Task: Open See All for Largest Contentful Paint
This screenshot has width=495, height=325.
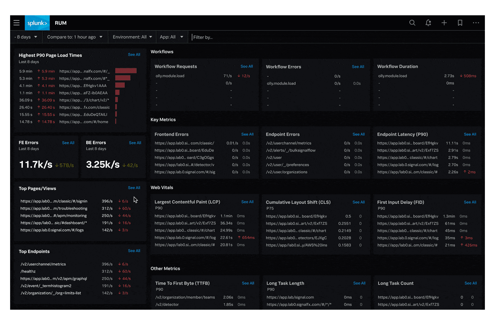Action: pos(247,202)
